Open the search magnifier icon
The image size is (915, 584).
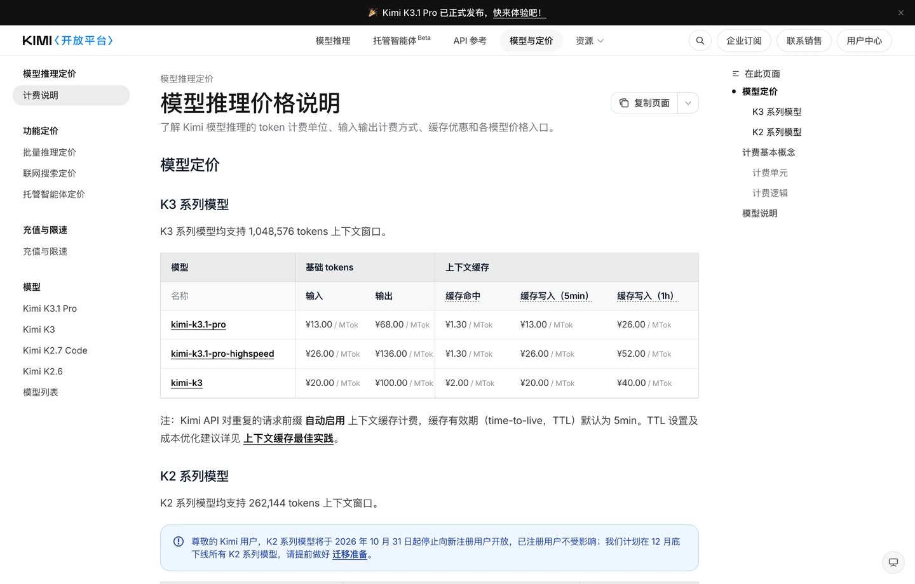pos(700,41)
